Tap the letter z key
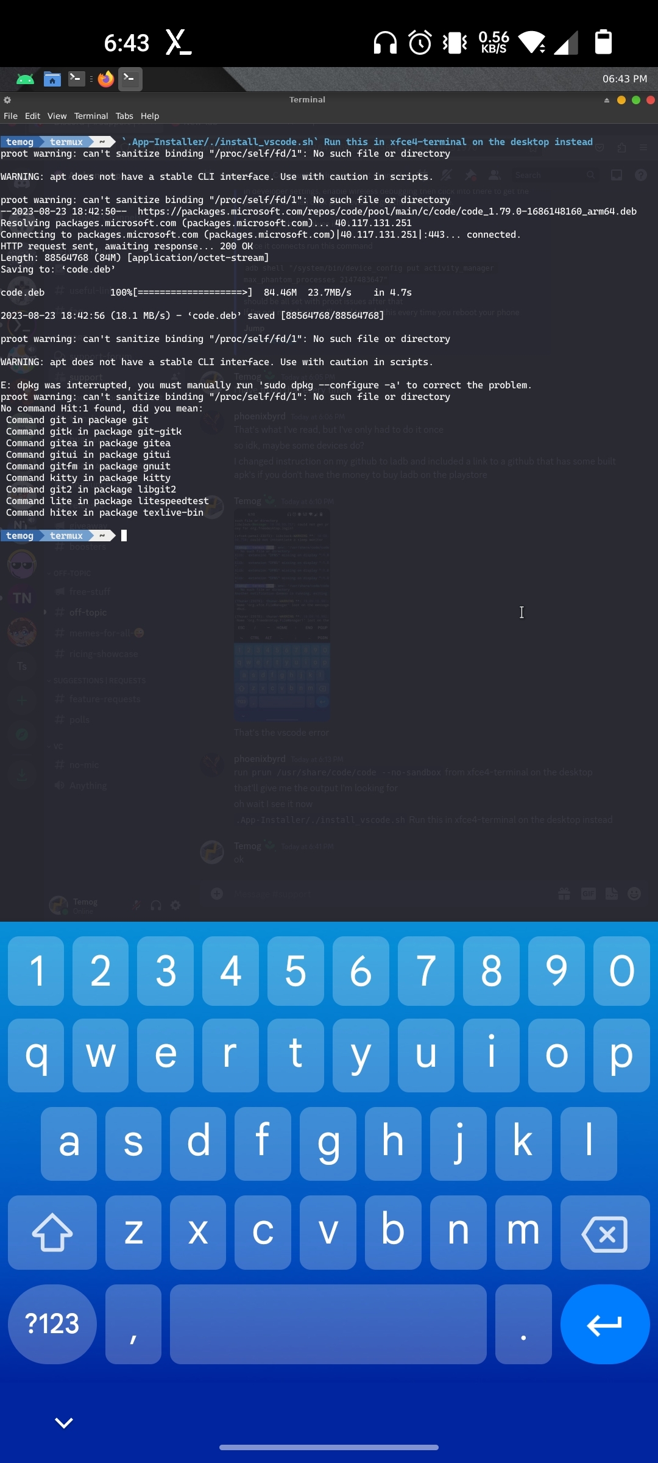The width and height of the screenshot is (658, 1463). (x=133, y=1232)
